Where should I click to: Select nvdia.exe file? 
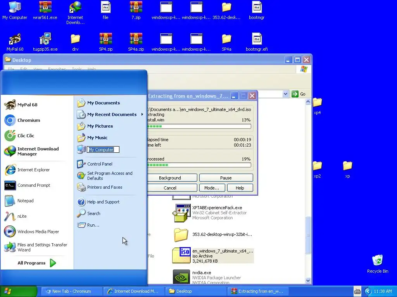(x=207, y=277)
